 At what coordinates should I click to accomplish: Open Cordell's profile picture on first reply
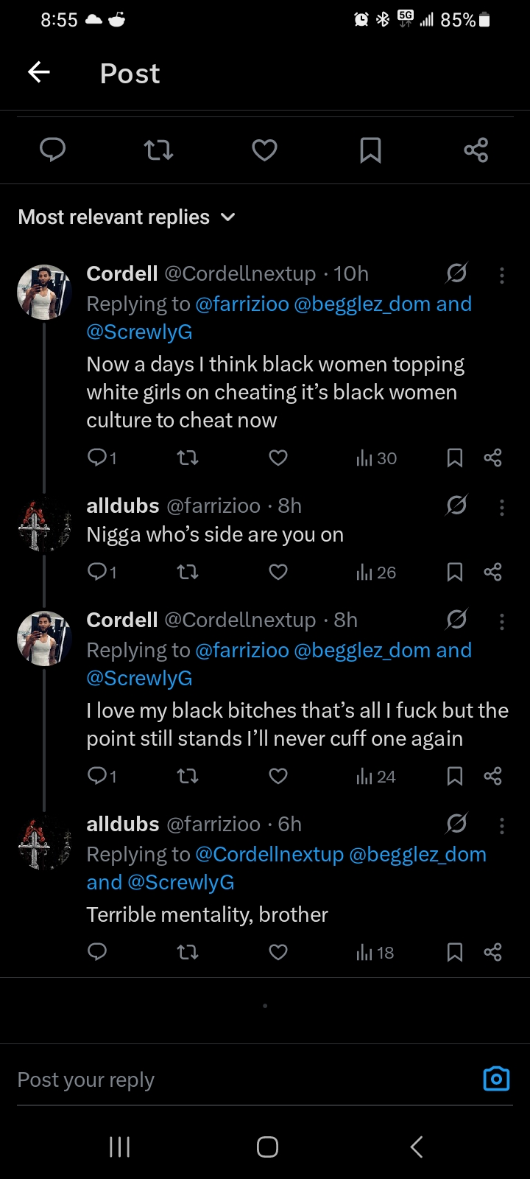(x=43, y=293)
